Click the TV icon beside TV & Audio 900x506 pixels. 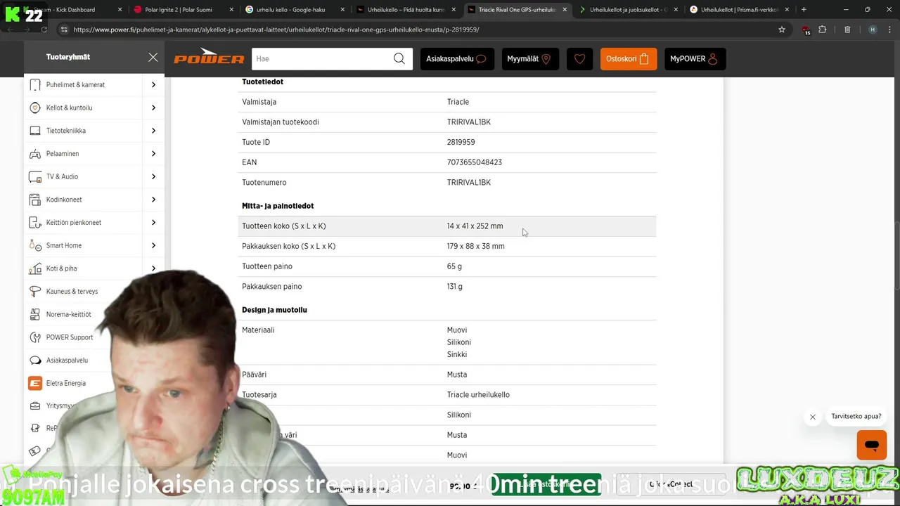point(35,177)
